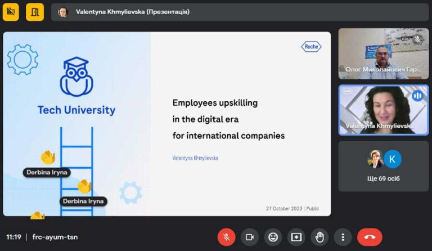
Task: Click the lower 'Derbina Iryna' reaction label
Action: click(83, 201)
